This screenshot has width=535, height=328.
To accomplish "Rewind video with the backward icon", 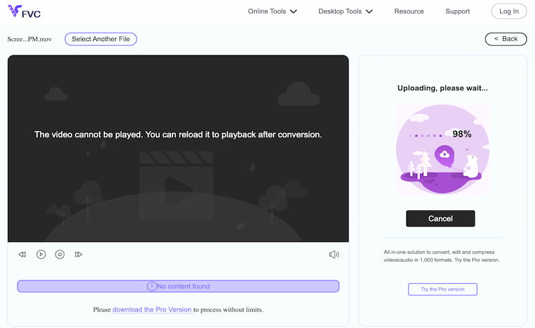I will point(22,255).
